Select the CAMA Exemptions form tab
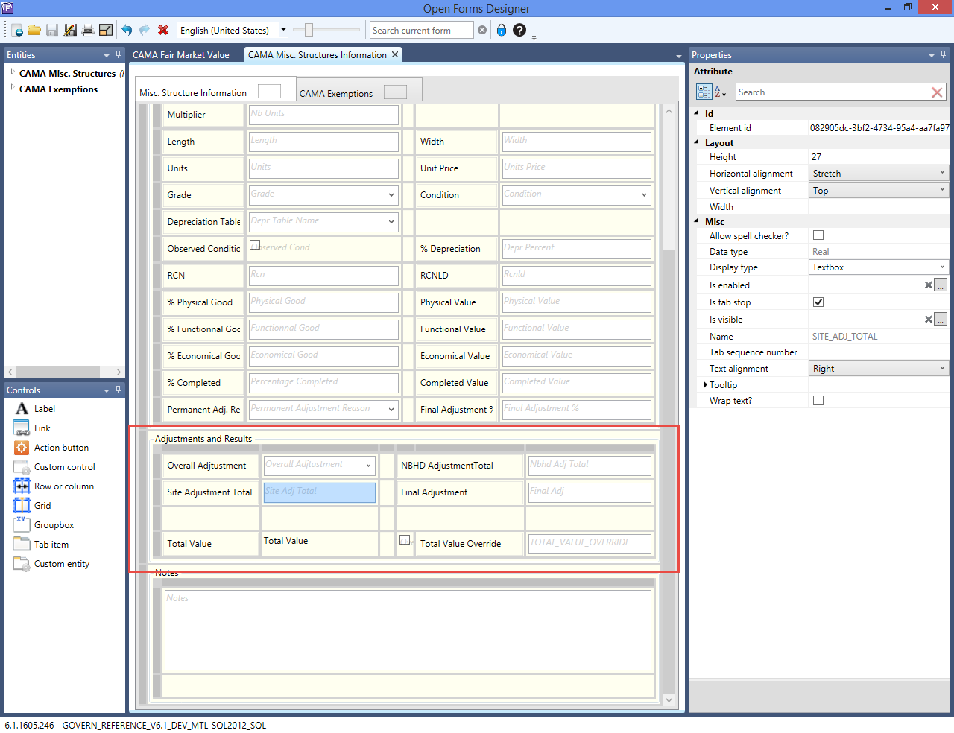Image resolution: width=954 pixels, height=733 pixels. pos(336,93)
